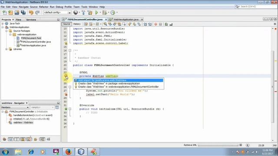
Task: Select Create class WebView in package webviewapplication
Action: pyautogui.click(x=119, y=84)
